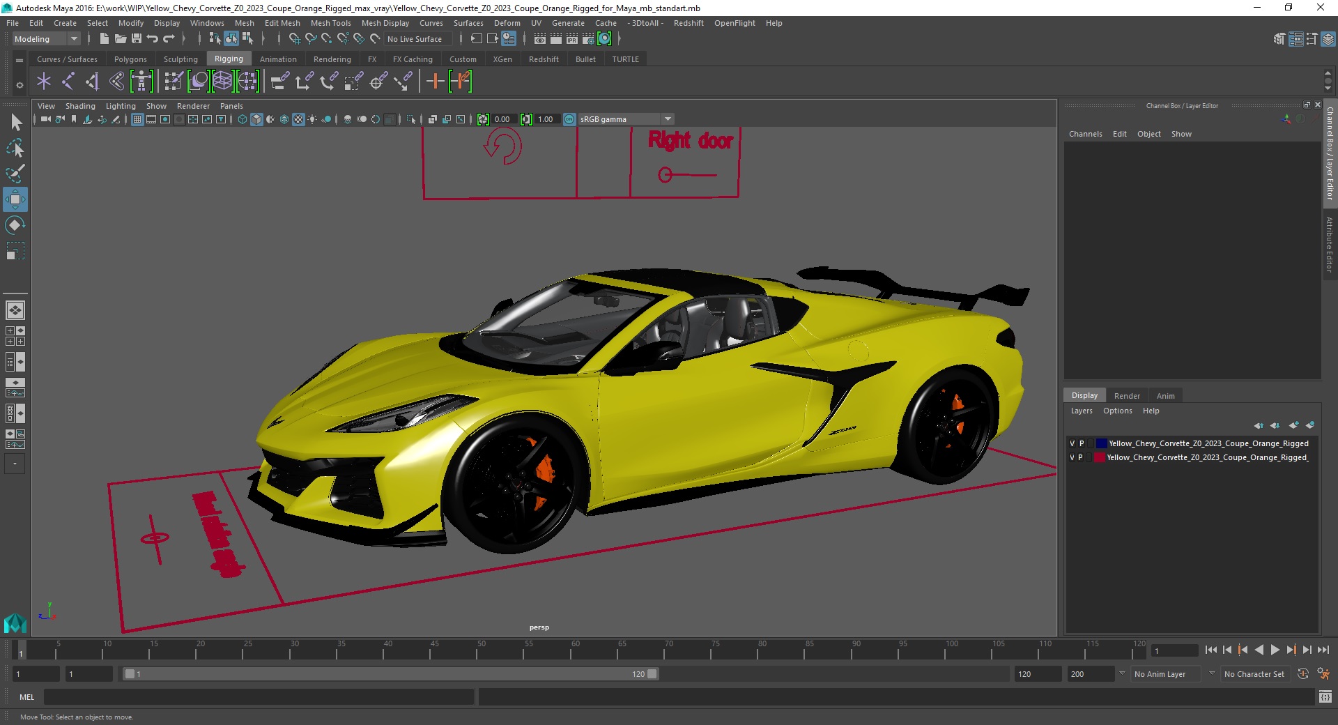
Task: Select the arrow Select tool
Action: coord(15,123)
